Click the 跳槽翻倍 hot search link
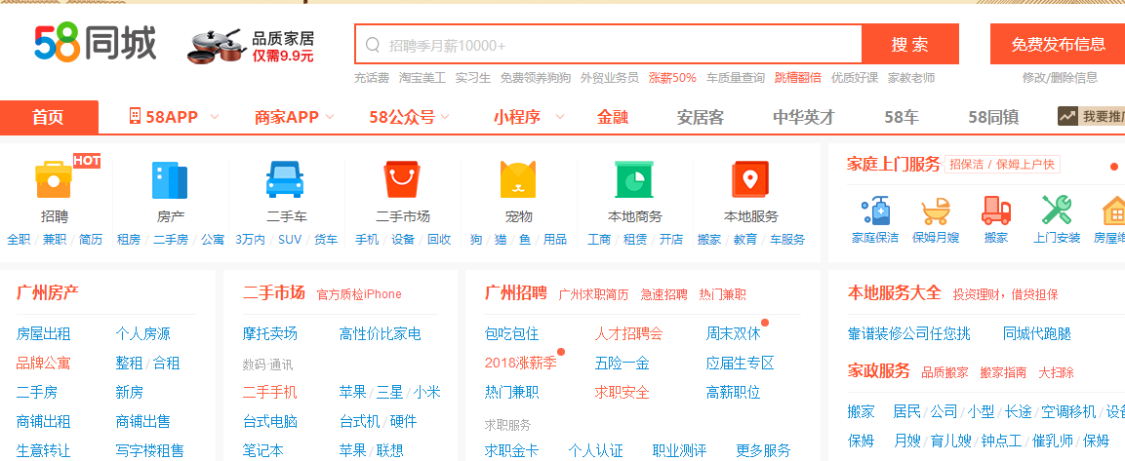Viewport: 1125px width, 461px height. pos(798,77)
